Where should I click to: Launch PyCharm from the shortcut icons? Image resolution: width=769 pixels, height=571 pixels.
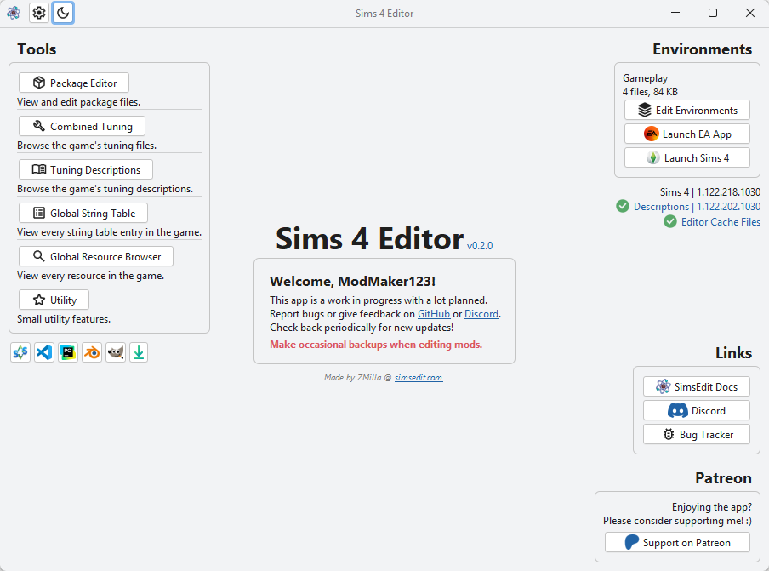(68, 352)
